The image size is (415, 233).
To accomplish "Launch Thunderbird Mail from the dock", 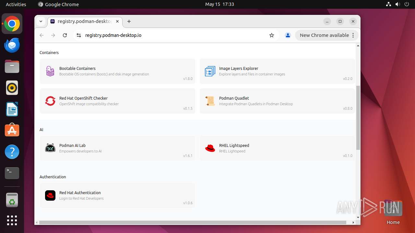I will [x=12, y=45].
